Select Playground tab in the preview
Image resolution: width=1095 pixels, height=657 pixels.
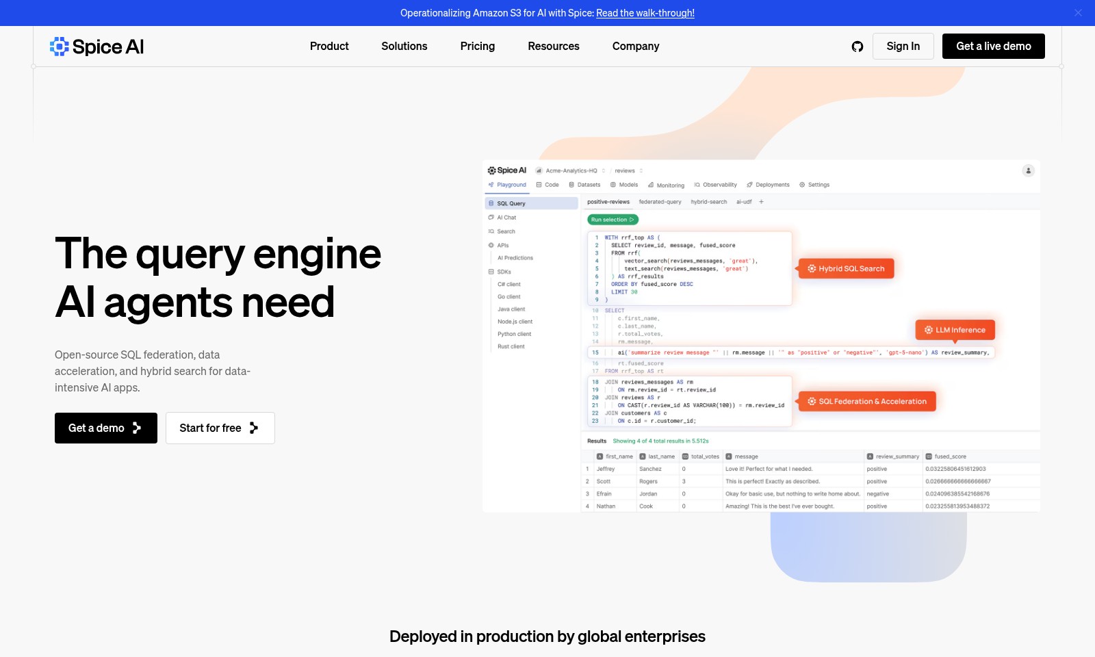pos(507,185)
